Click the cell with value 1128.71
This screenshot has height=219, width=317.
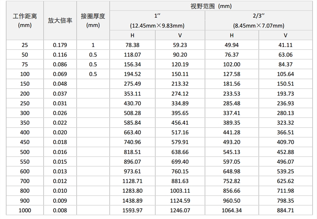point(132,181)
